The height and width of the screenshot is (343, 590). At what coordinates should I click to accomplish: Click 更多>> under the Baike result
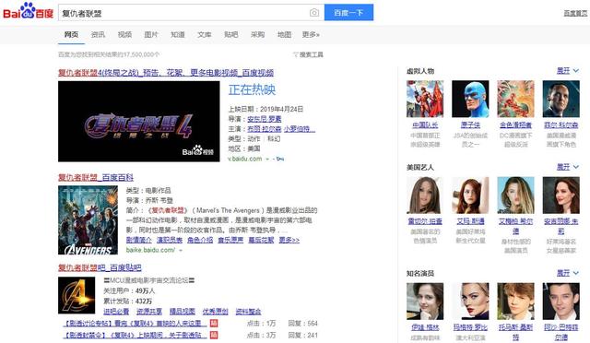(x=289, y=240)
